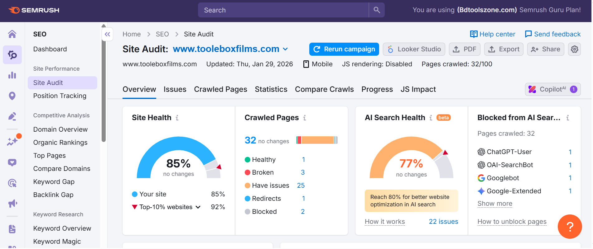Click the Semrush logo
Screen dimensions: 593x249
(x=34, y=10)
